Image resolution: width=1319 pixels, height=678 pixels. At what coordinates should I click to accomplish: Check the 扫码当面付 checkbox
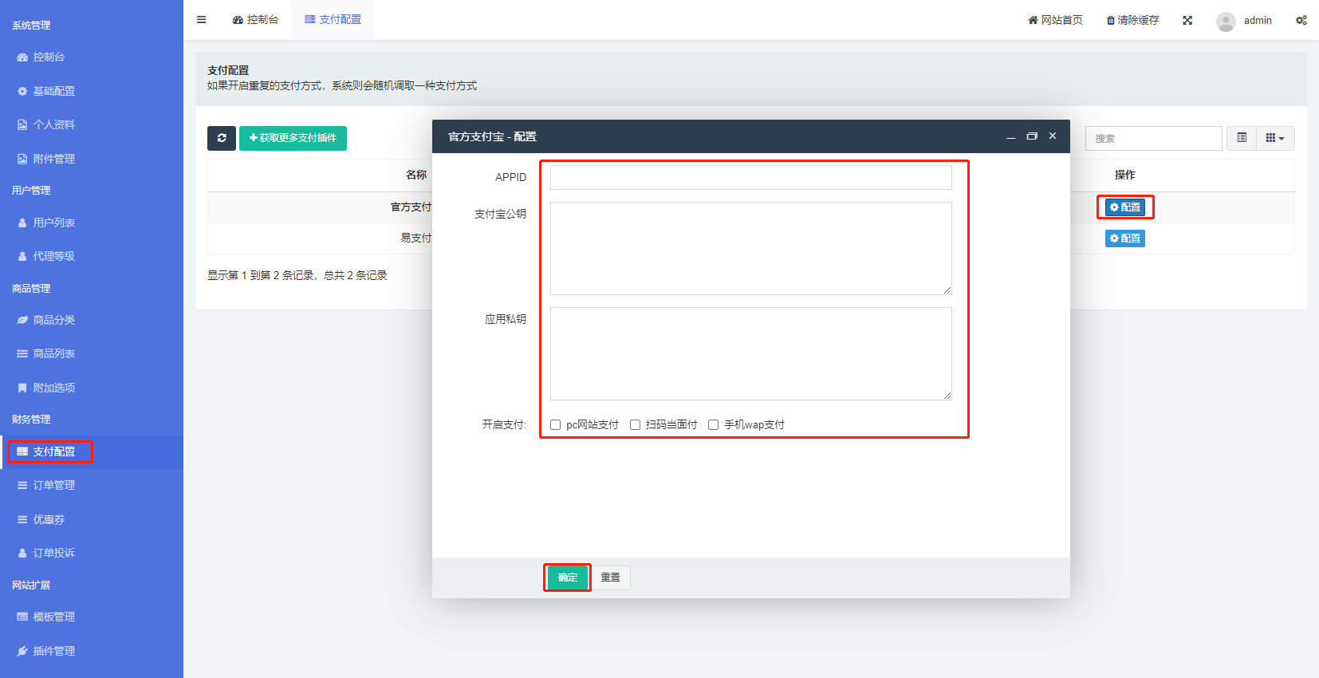click(x=636, y=425)
